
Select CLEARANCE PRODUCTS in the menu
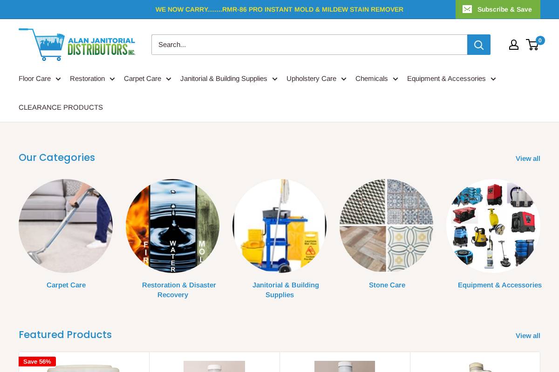[x=61, y=107]
